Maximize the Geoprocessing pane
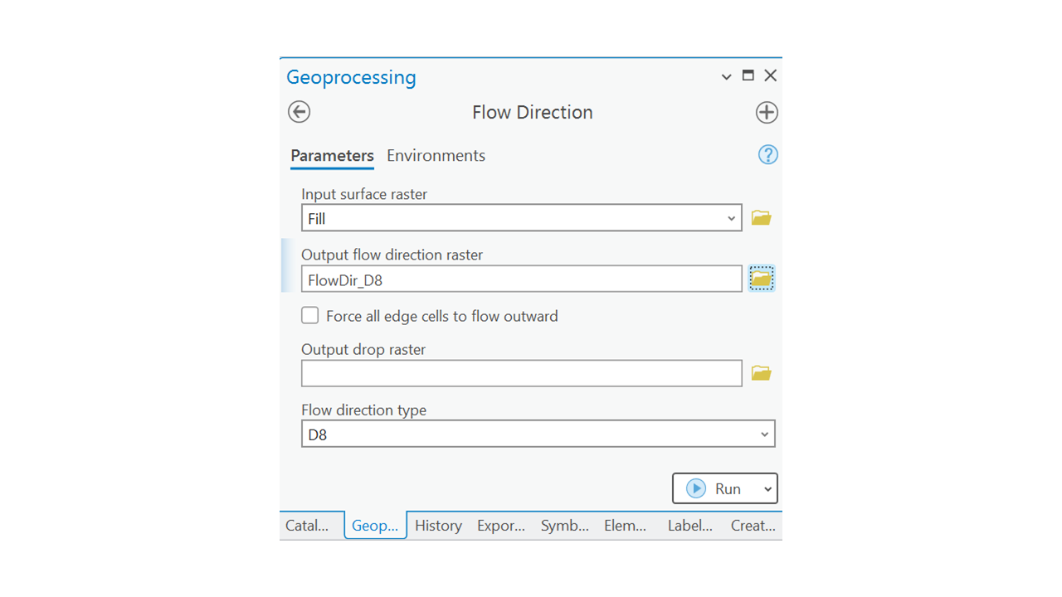 click(x=748, y=75)
